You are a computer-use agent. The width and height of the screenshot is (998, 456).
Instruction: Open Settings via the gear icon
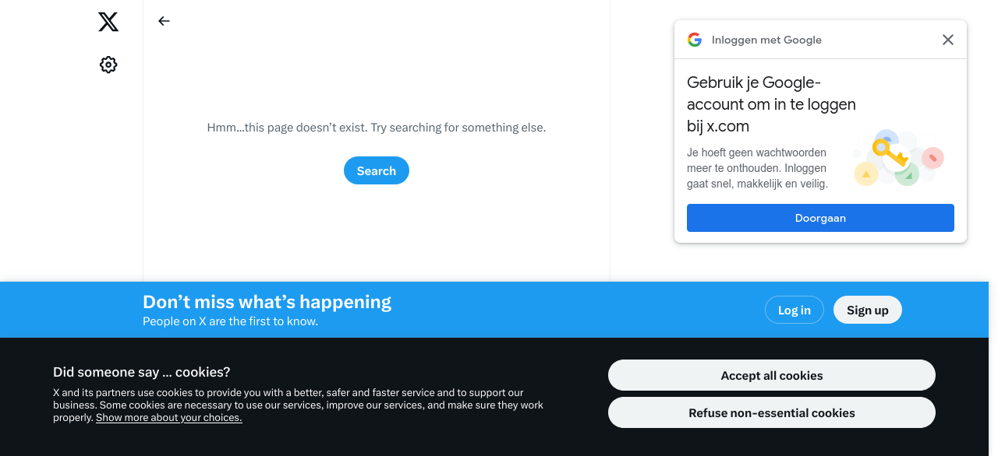[108, 65]
